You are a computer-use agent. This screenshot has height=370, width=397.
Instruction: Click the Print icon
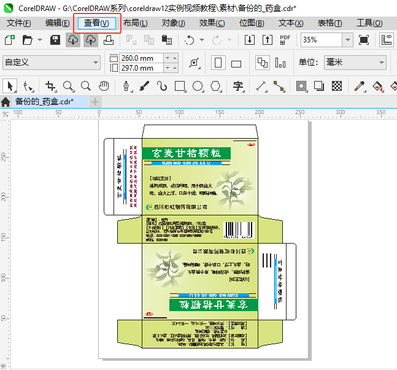(x=109, y=40)
